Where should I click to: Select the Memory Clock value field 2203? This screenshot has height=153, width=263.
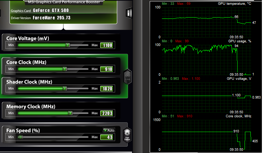point(107,113)
